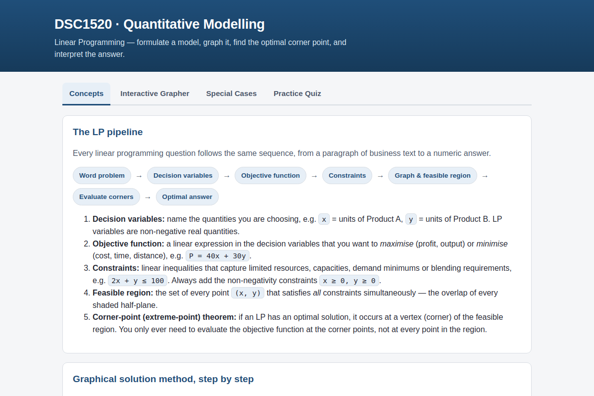Select the Decision variables chip
The image size is (594, 396).
pos(183,176)
